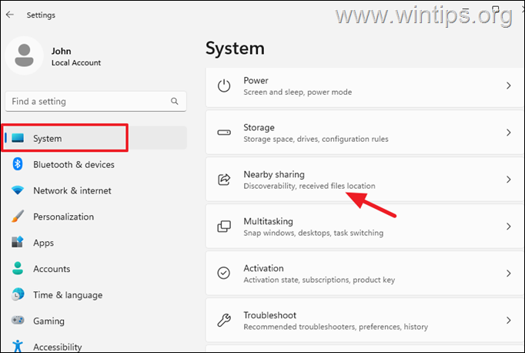Click the System monitor icon in sidebar
525x353 pixels.
point(18,138)
